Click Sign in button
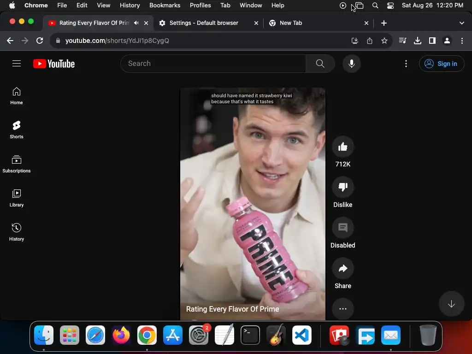The height and width of the screenshot is (354, 472). point(442,64)
